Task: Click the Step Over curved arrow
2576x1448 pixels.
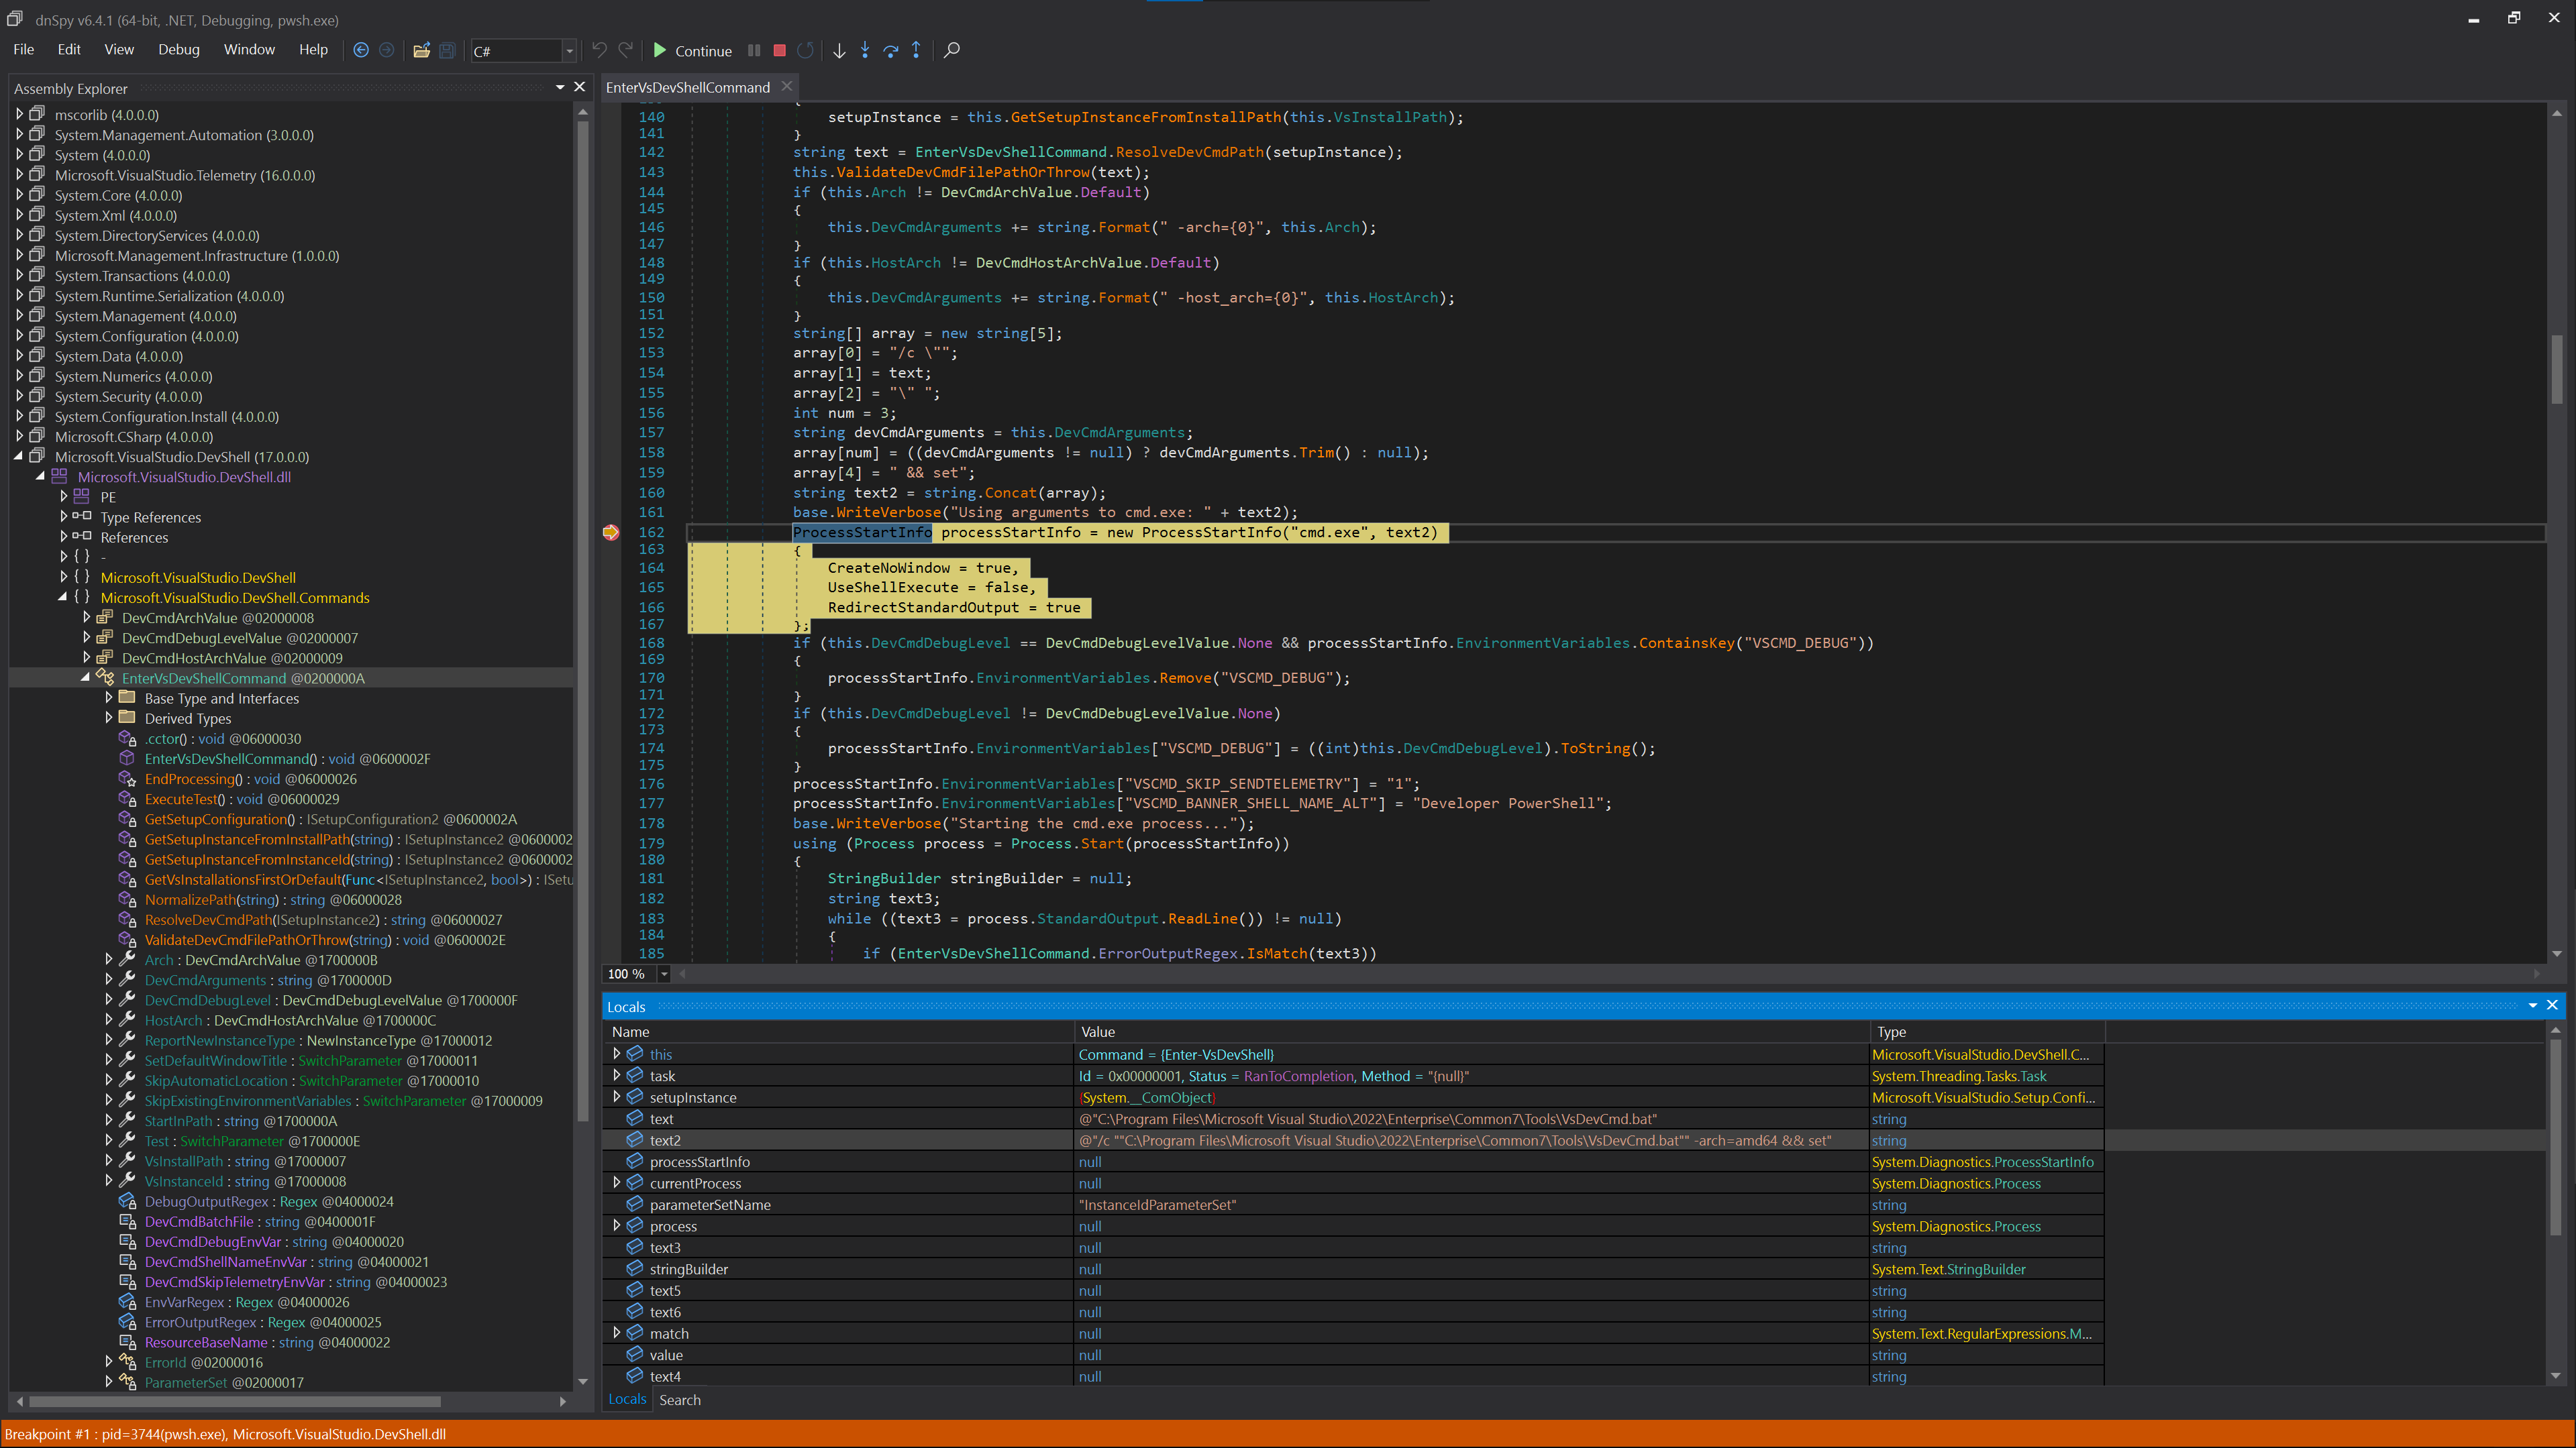Action: coord(891,50)
